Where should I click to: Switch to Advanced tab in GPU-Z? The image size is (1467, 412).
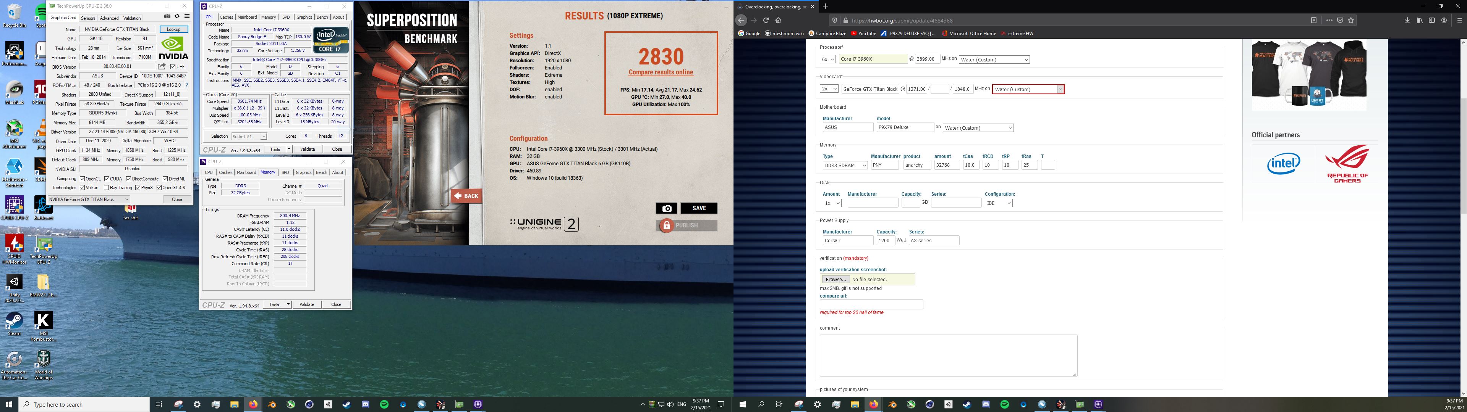(x=109, y=18)
